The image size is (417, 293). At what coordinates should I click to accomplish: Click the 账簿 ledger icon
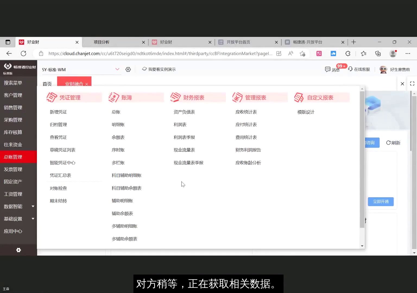[x=114, y=97]
